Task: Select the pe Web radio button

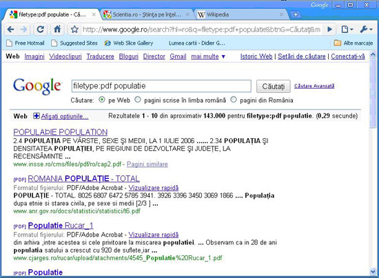Action: (102, 99)
